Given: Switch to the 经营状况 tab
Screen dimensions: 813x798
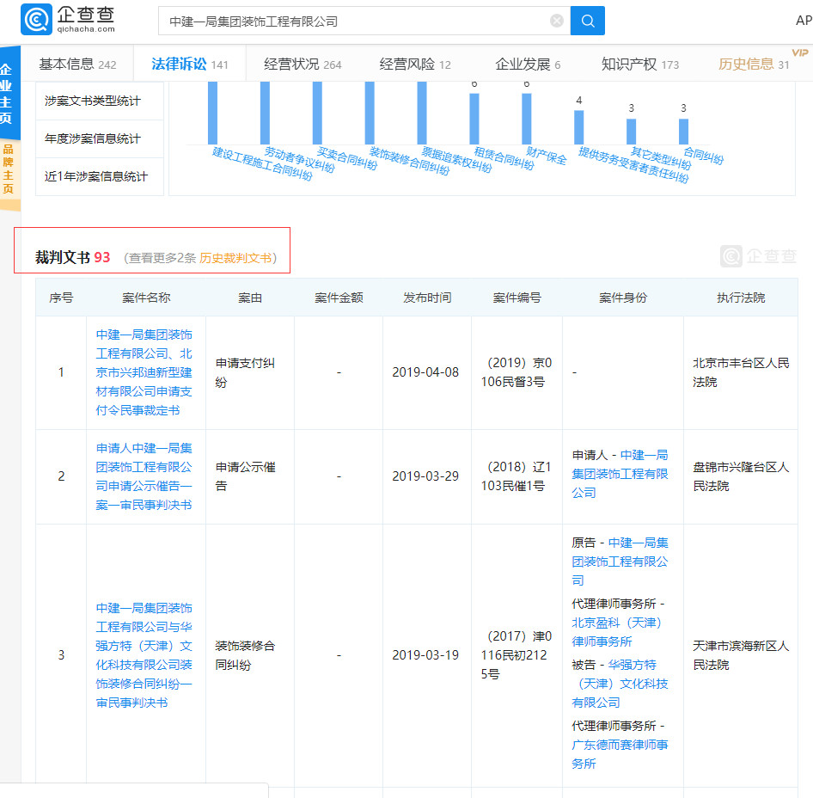Looking at the screenshot, I should 303,64.
